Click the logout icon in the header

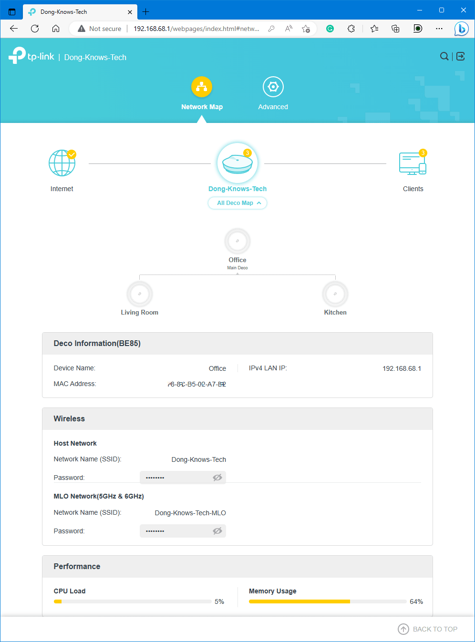(x=460, y=56)
